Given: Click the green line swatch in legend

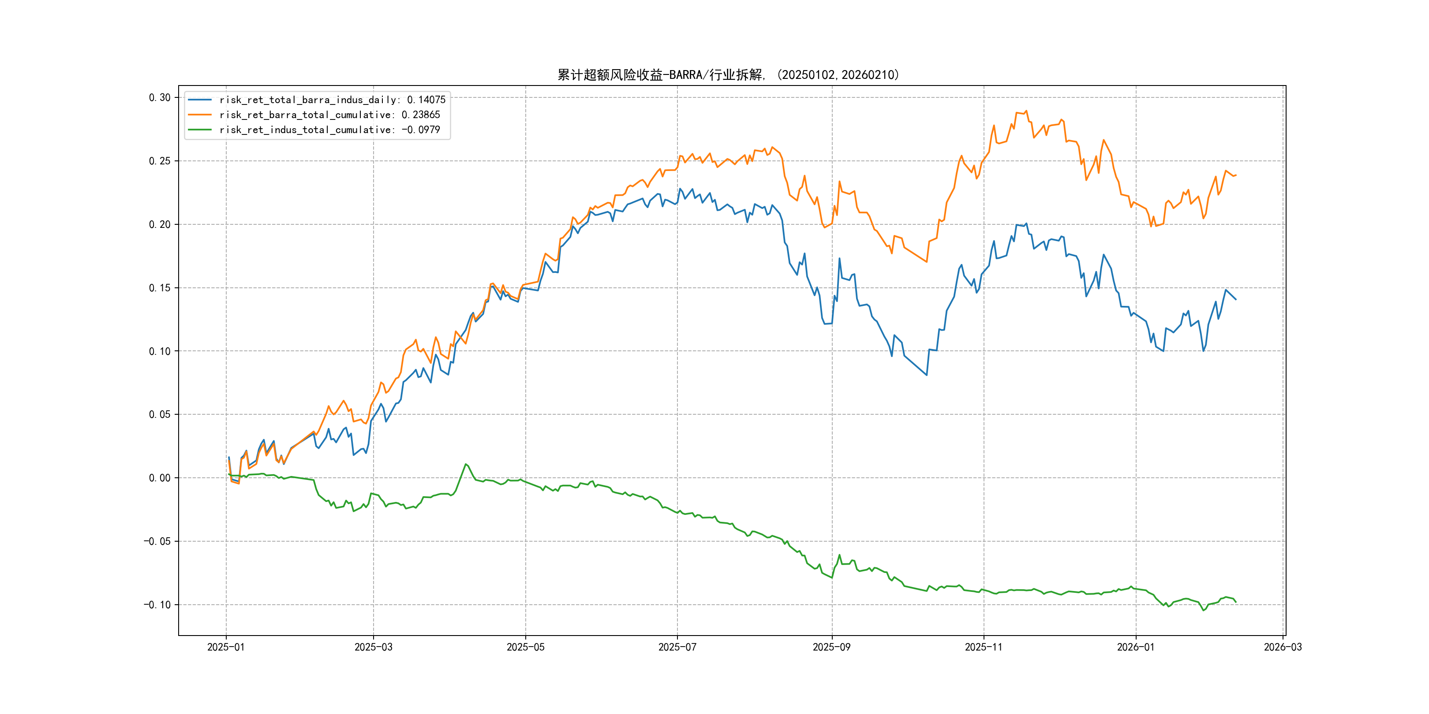Looking at the screenshot, I should pos(200,130).
